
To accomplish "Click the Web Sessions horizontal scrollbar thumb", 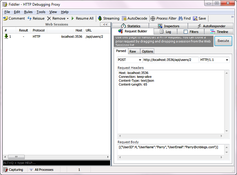I will pos(16,157).
